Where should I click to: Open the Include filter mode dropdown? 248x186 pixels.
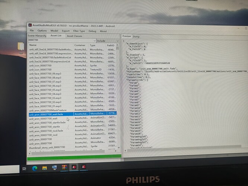point(108,41)
